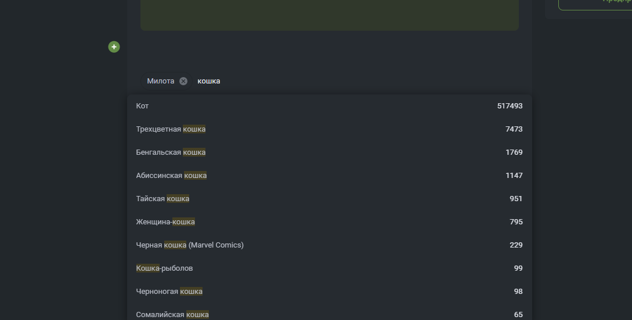Click the 229 count for Черная кошка
Image resolution: width=632 pixels, height=320 pixels.
[x=516, y=245]
